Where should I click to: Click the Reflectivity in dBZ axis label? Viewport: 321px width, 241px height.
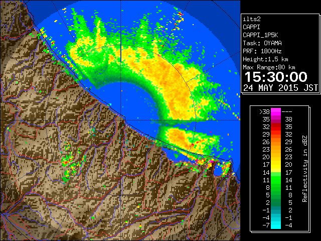point(304,169)
